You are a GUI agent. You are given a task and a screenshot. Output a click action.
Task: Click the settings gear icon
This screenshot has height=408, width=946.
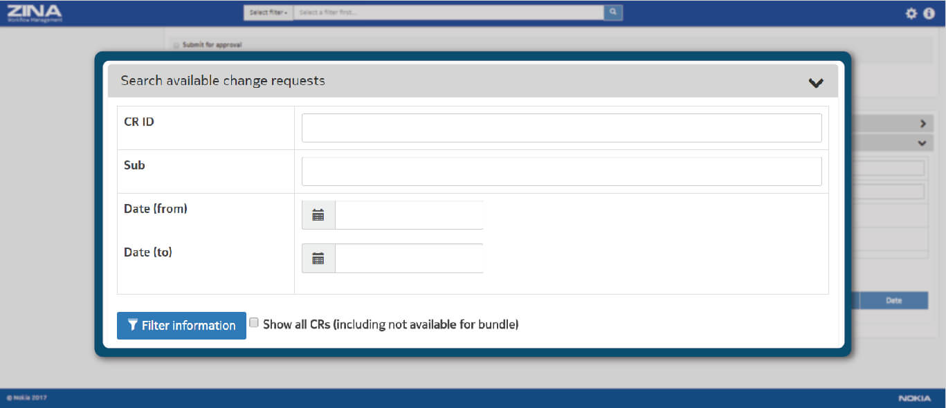[911, 13]
